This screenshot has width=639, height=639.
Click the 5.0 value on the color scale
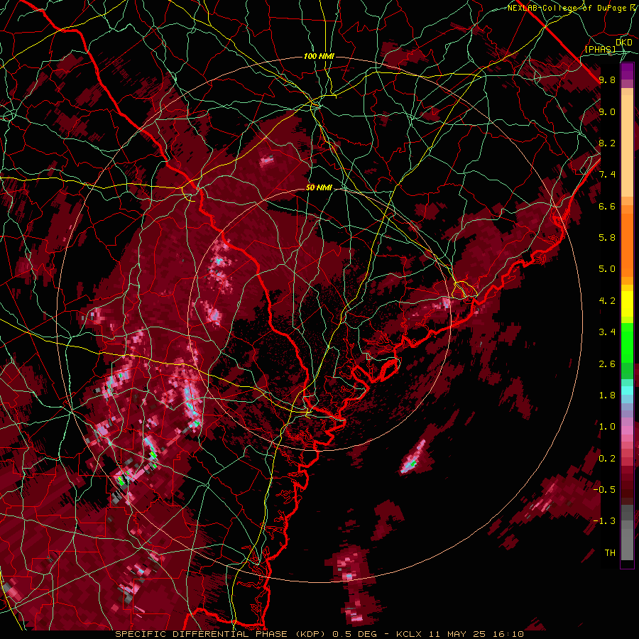607,269
